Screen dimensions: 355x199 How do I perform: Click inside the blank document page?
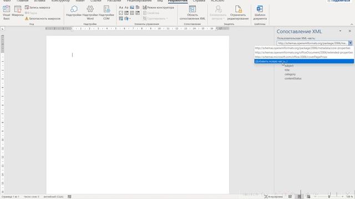(138, 114)
